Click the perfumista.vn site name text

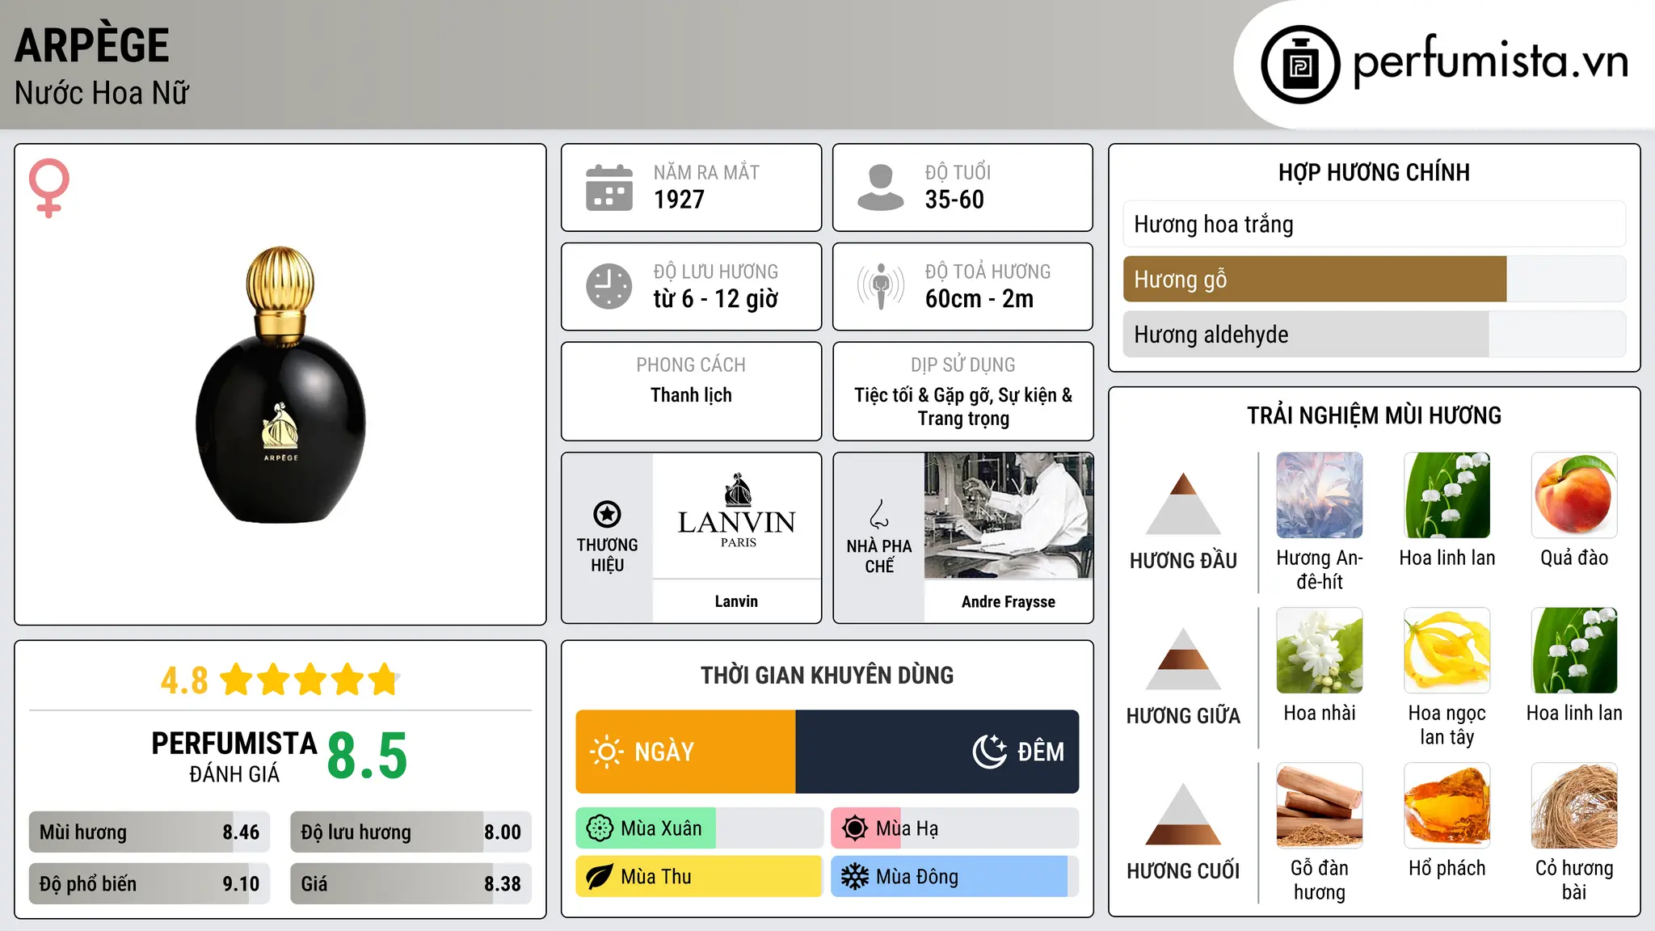(x=1490, y=63)
